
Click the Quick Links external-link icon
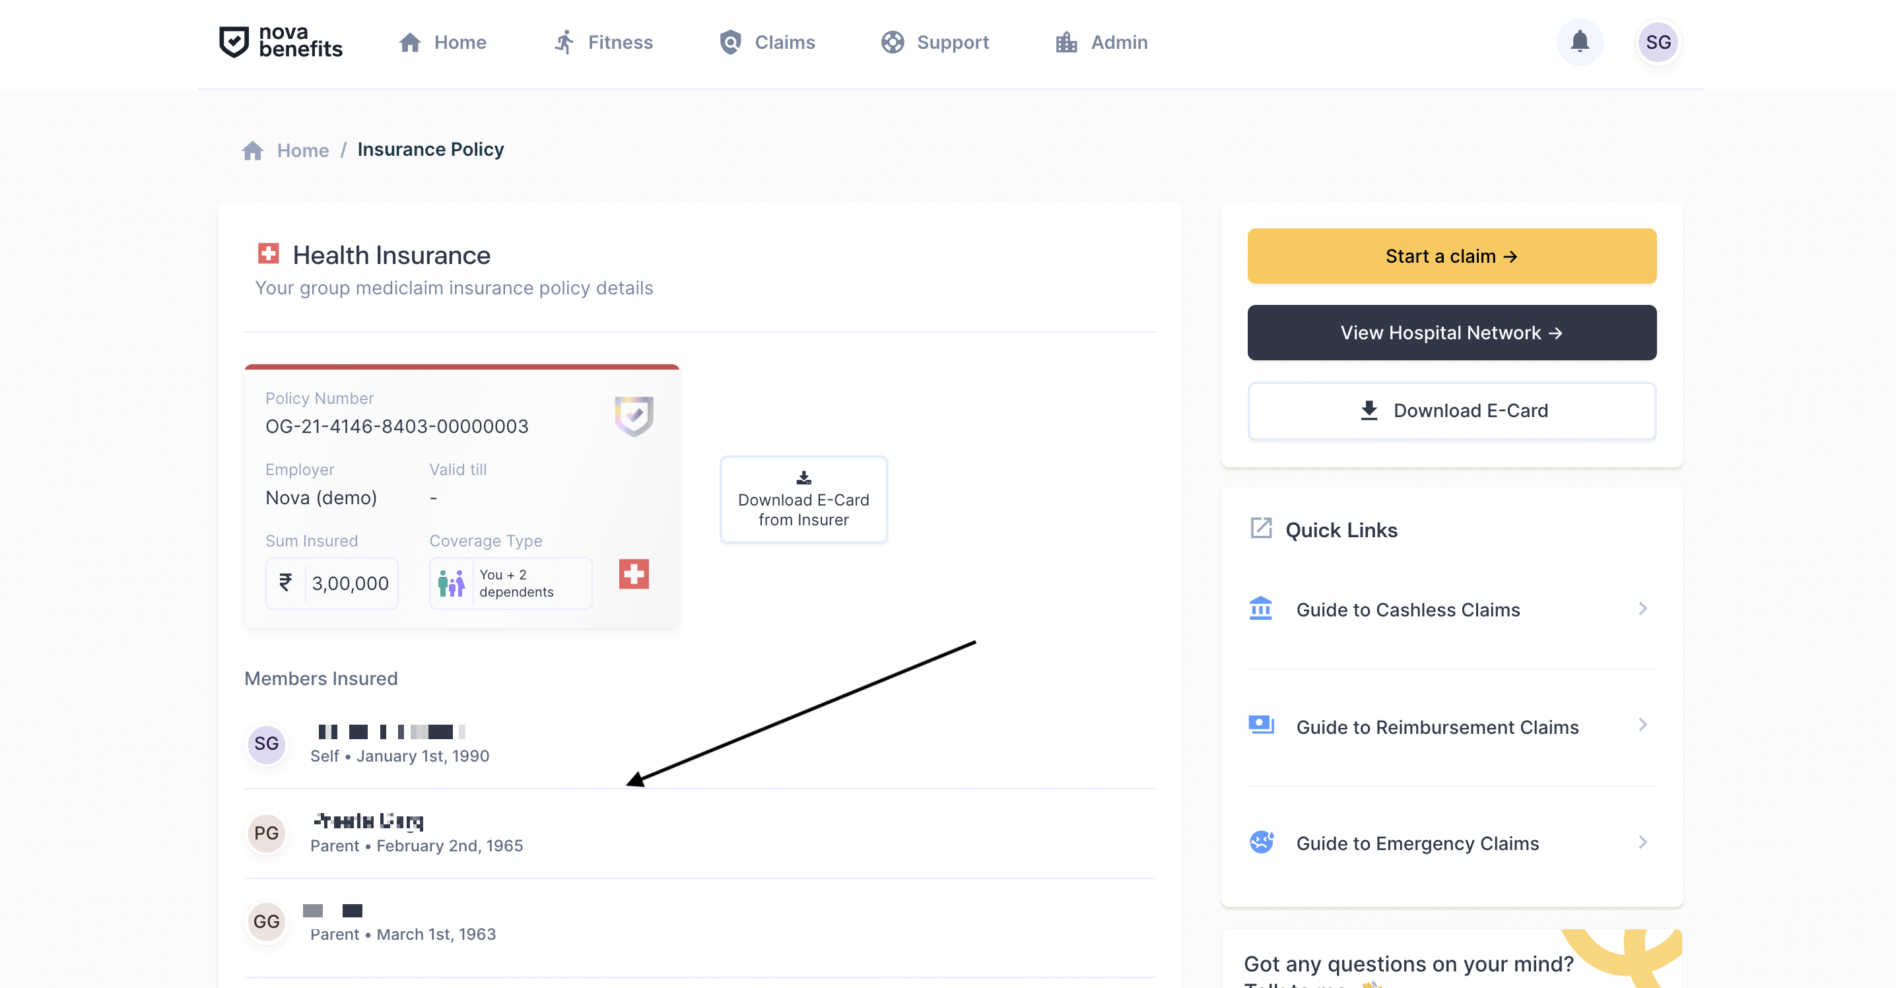click(1261, 528)
